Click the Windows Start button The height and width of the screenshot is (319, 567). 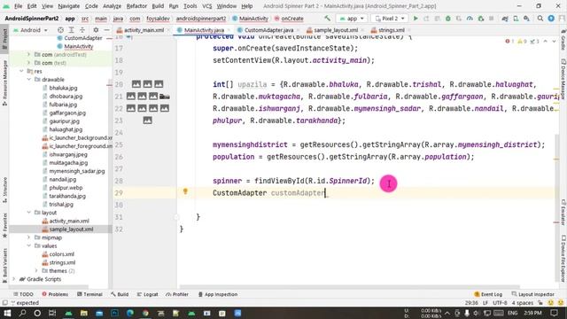7,313
